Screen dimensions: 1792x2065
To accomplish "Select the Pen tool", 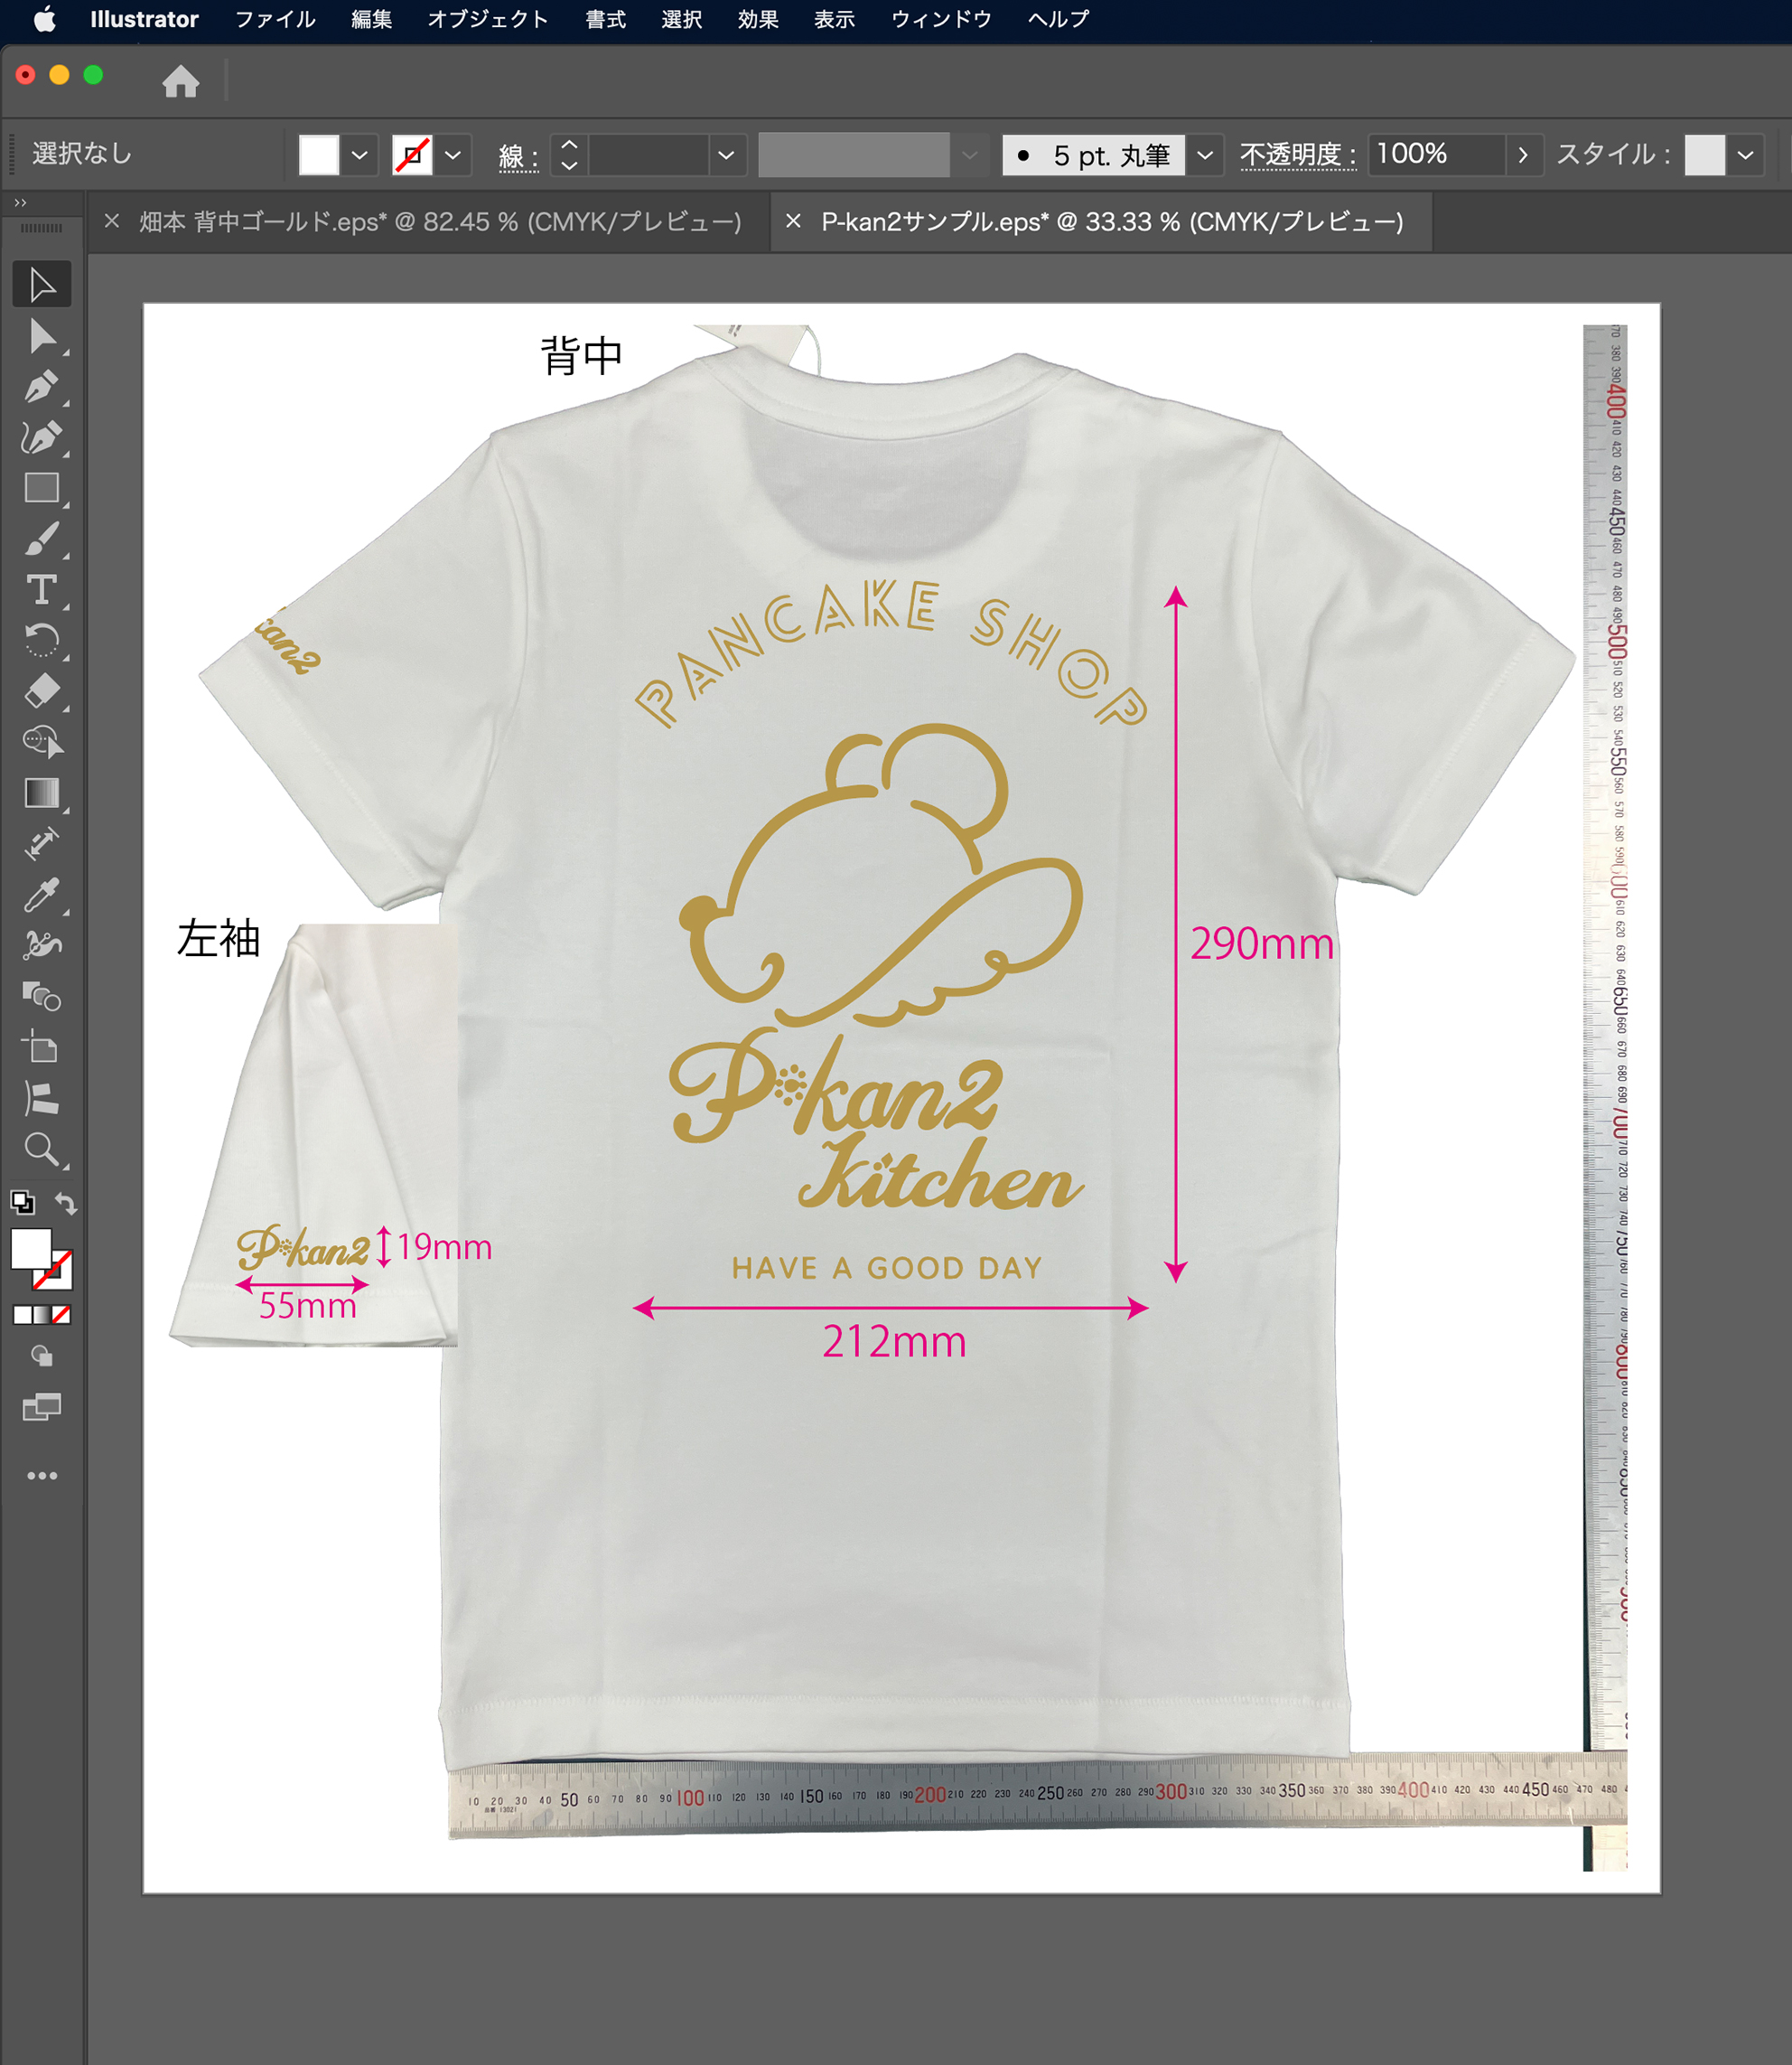I will pyautogui.click(x=42, y=387).
